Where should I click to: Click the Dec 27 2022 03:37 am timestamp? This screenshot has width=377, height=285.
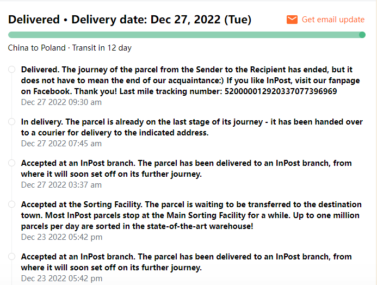point(61,185)
